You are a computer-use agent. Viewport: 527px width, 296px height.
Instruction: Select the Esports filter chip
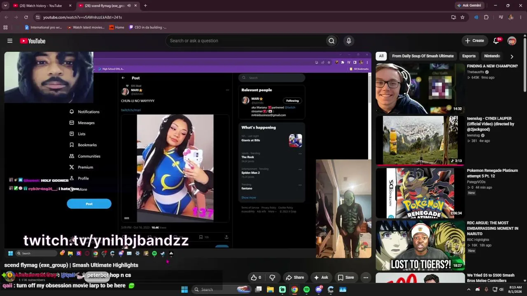coord(469,56)
